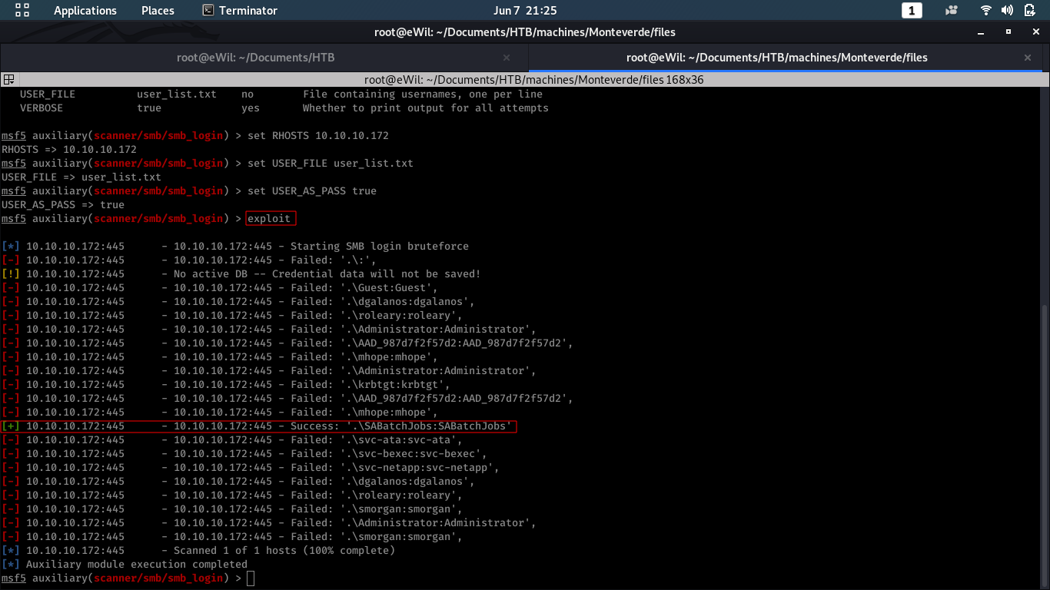The width and height of the screenshot is (1050, 590).
Task: Click 'Whether to print output for all attempts'
Action: [x=426, y=108]
